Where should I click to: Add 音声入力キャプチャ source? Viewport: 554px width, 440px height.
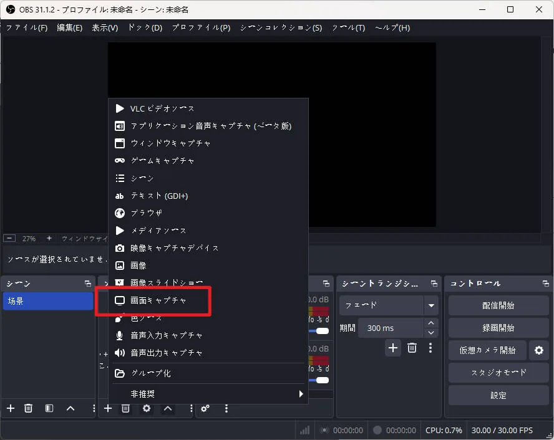(208, 335)
